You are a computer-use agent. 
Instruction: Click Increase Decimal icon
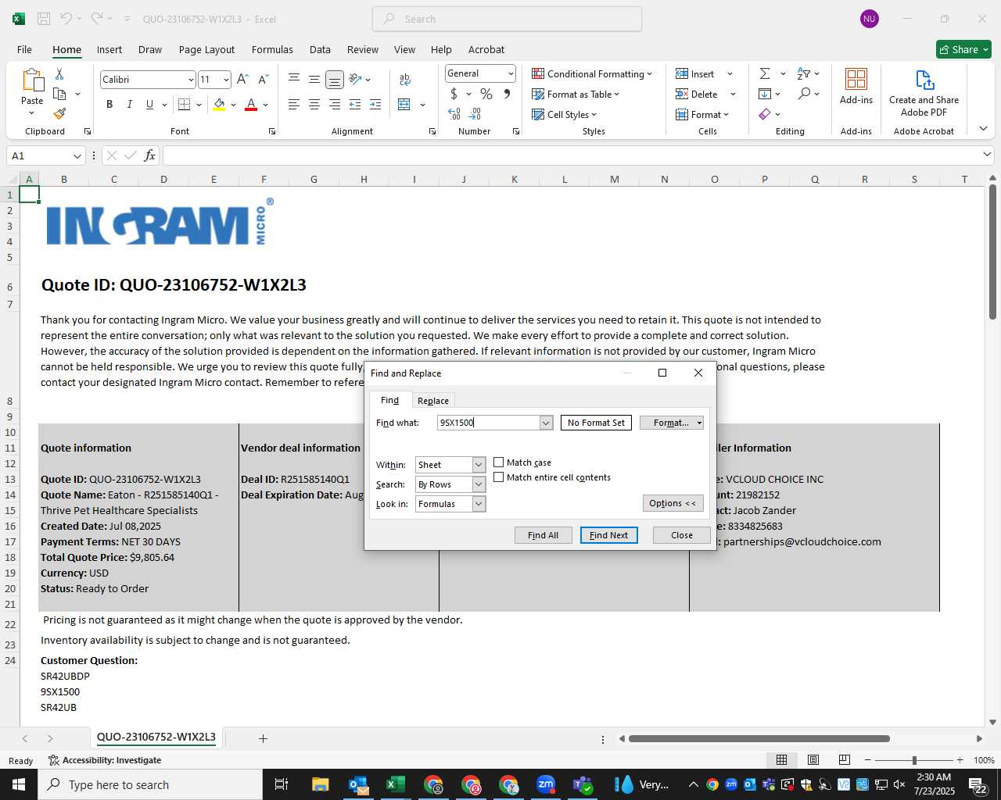pos(454,114)
